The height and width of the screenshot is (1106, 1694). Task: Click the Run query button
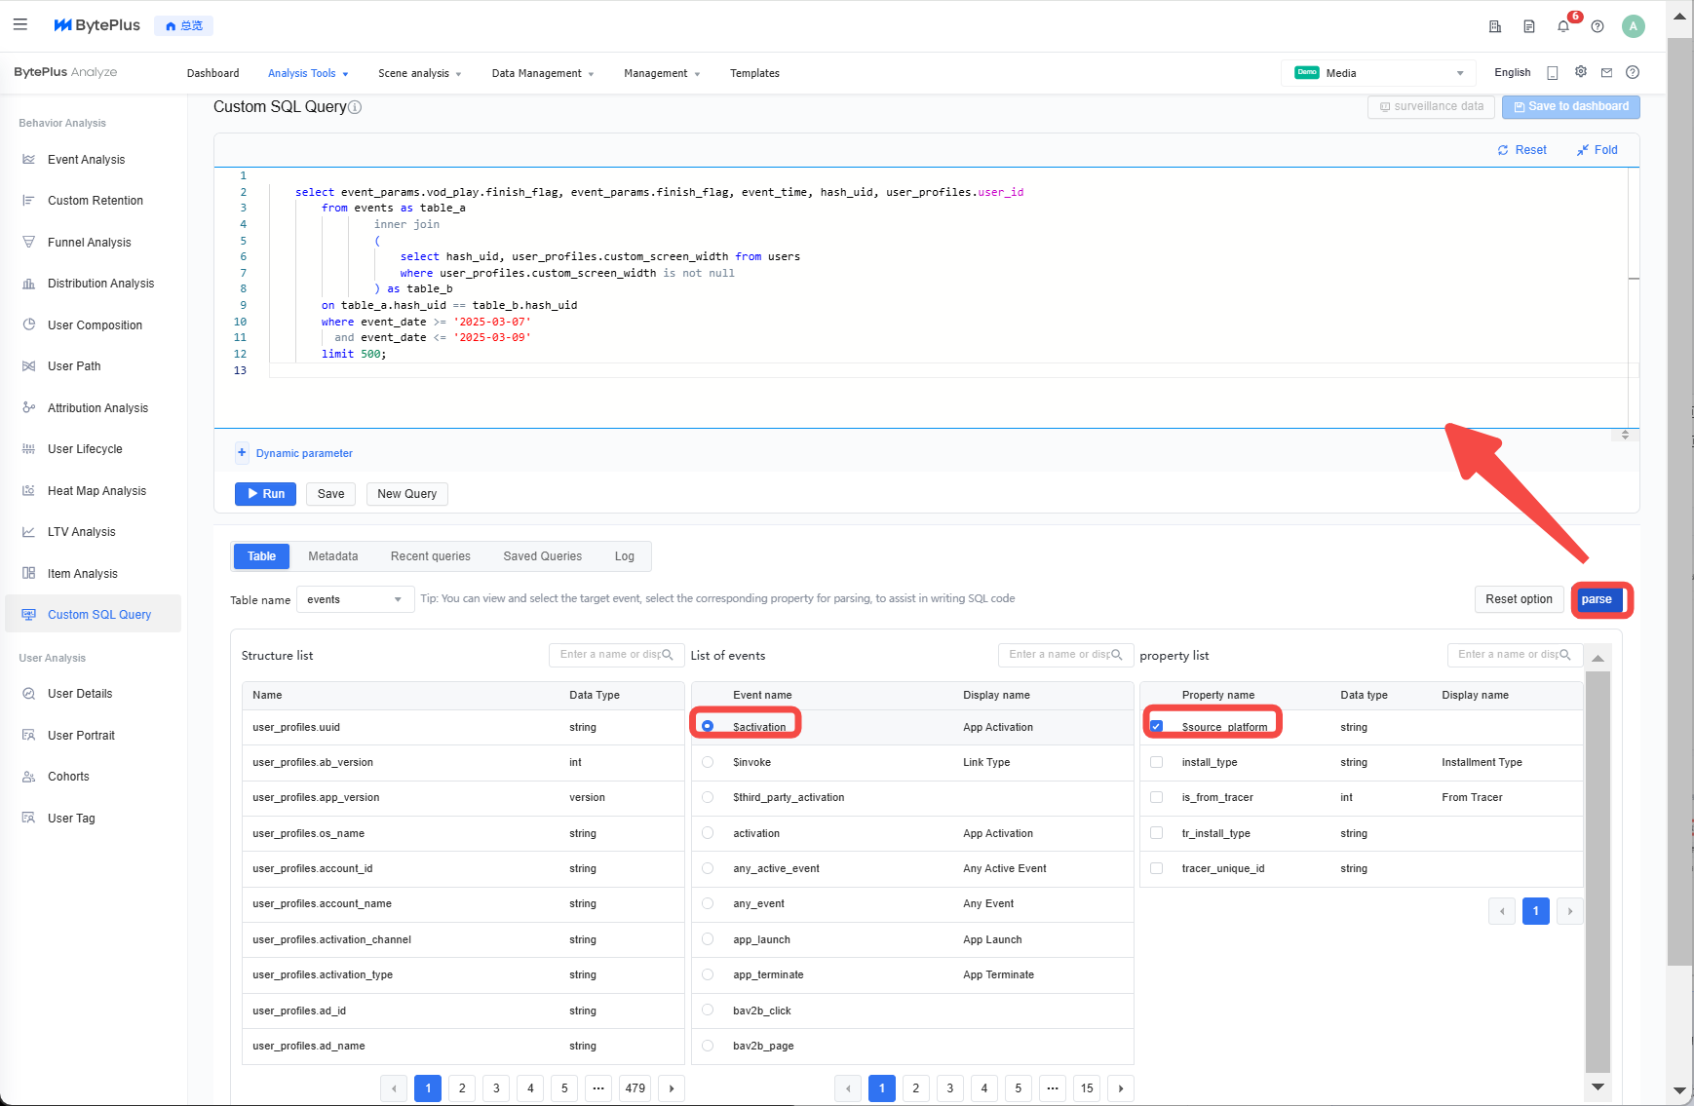(265, 494)
